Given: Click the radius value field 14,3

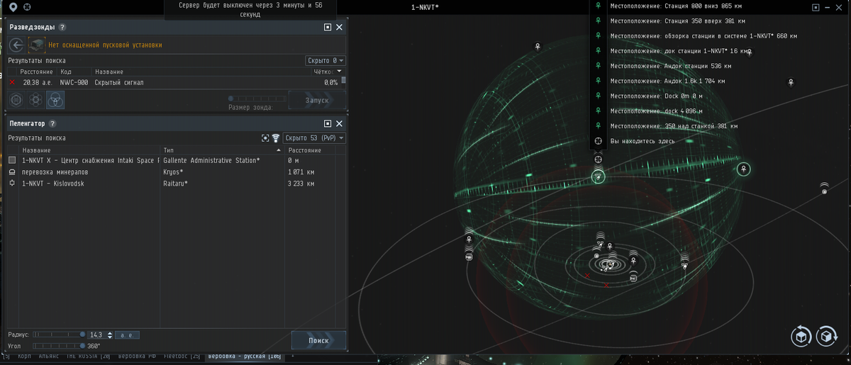Looking at the screenshot, I should point(96,335).
